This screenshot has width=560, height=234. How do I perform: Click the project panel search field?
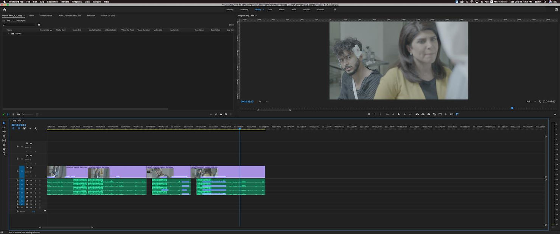19,25
